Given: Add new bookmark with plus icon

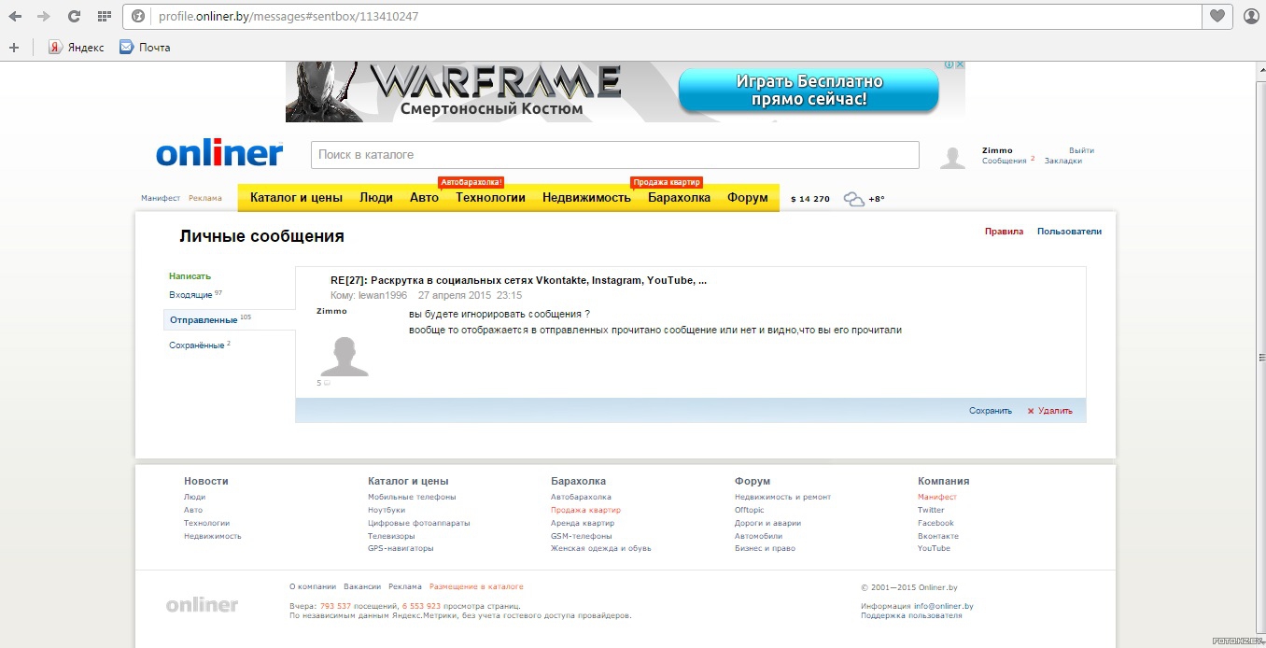Looking at the screenshot, I should tap(14, 47).
